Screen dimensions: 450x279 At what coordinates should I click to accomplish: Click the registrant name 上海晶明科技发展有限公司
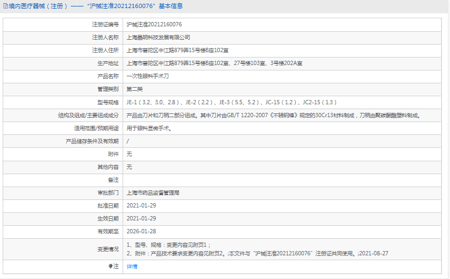pyautogui.click(x=158, y=38)
